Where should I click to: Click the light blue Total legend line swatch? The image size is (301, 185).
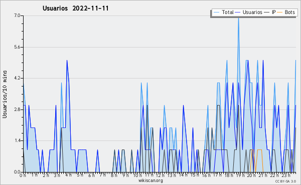216,12
